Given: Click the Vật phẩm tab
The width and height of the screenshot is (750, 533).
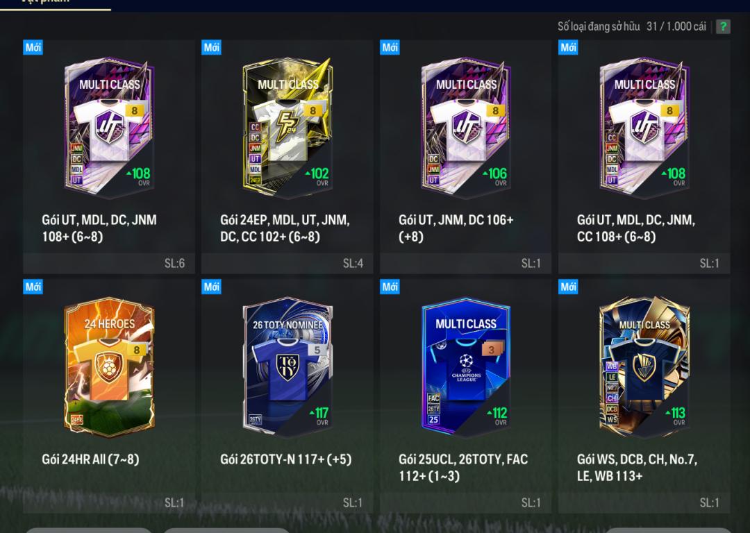Looking at the screenshot, I should [x=45, y=1].
